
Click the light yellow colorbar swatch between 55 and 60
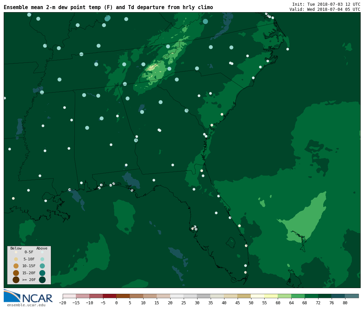point(271,296)
